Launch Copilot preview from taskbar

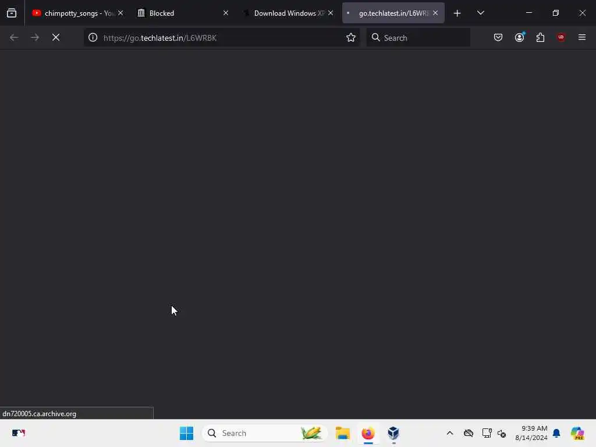point(577,433)
